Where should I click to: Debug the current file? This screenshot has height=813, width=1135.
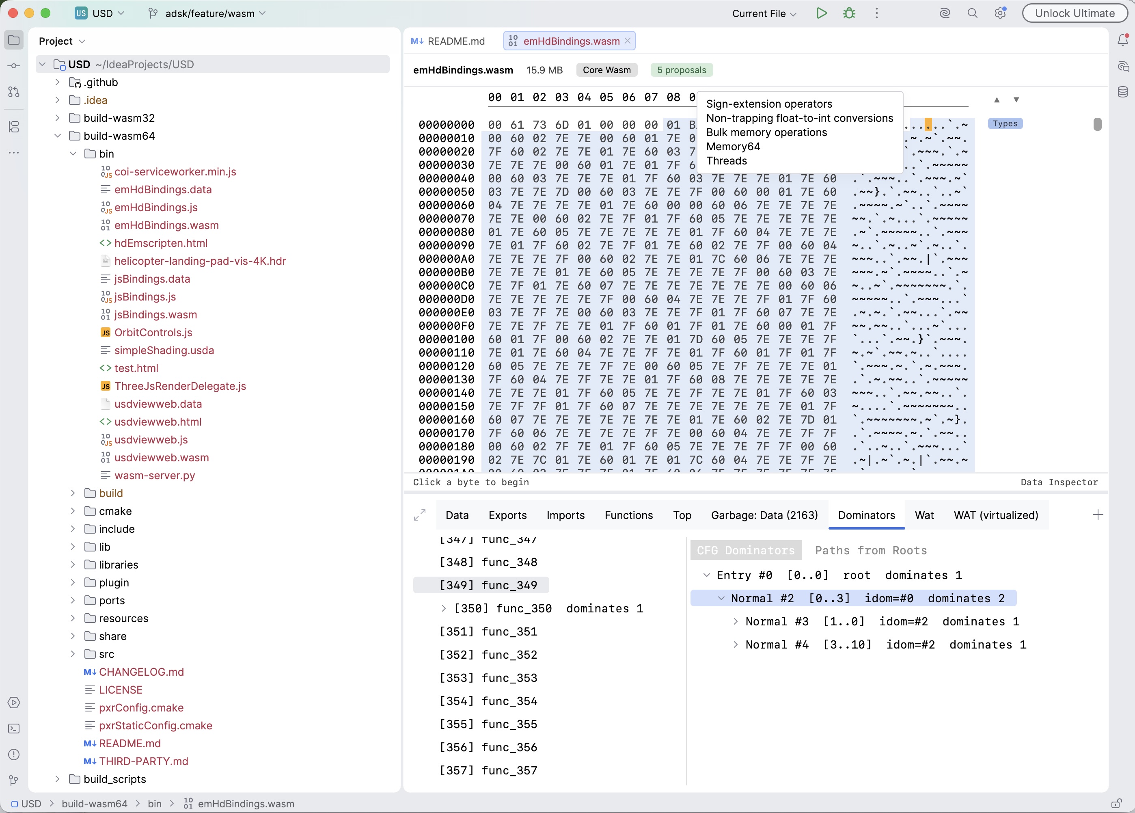849,13
